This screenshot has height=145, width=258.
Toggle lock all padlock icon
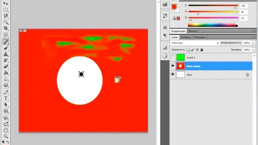pyautogui.click(x=202, y=50)
